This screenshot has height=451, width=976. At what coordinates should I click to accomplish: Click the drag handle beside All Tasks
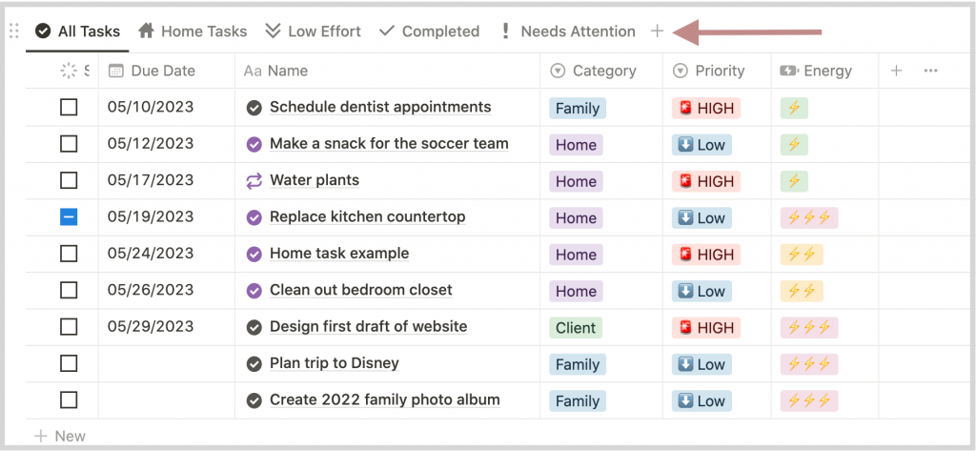pyautogui.click(x=13, y=31)
